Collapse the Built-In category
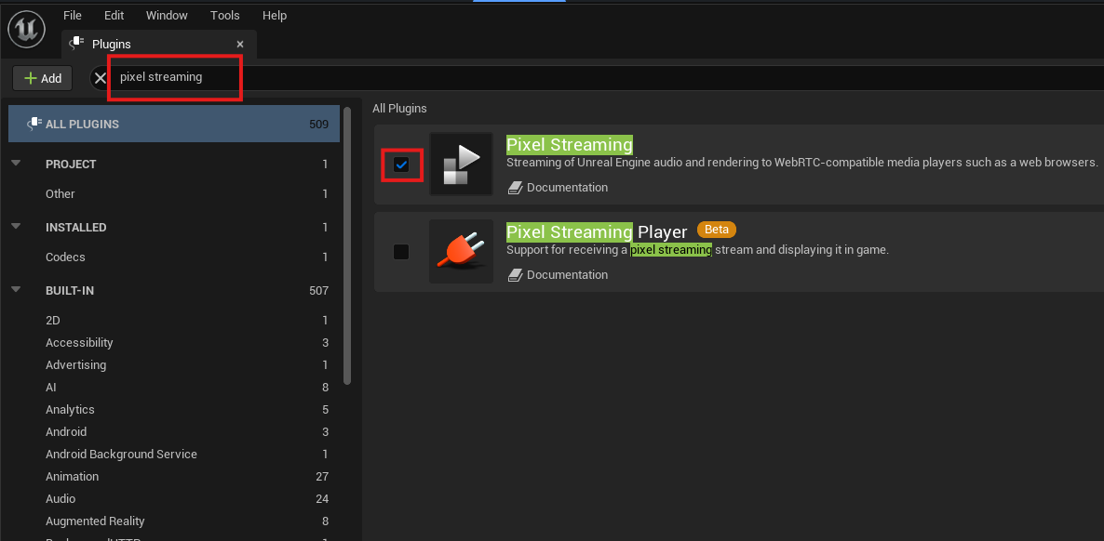The width and height of the screenshot is (1104, 541). (16, 290)
